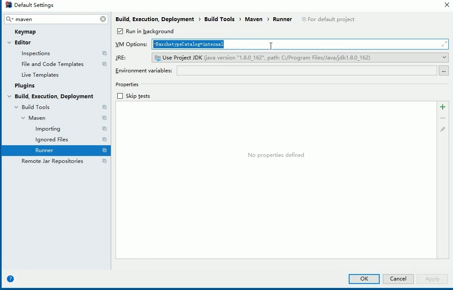Click Build, Execution, Deployment breadcrumb
Image resolution: width=453 pixels, height=290 pixels.
point(155,19)
